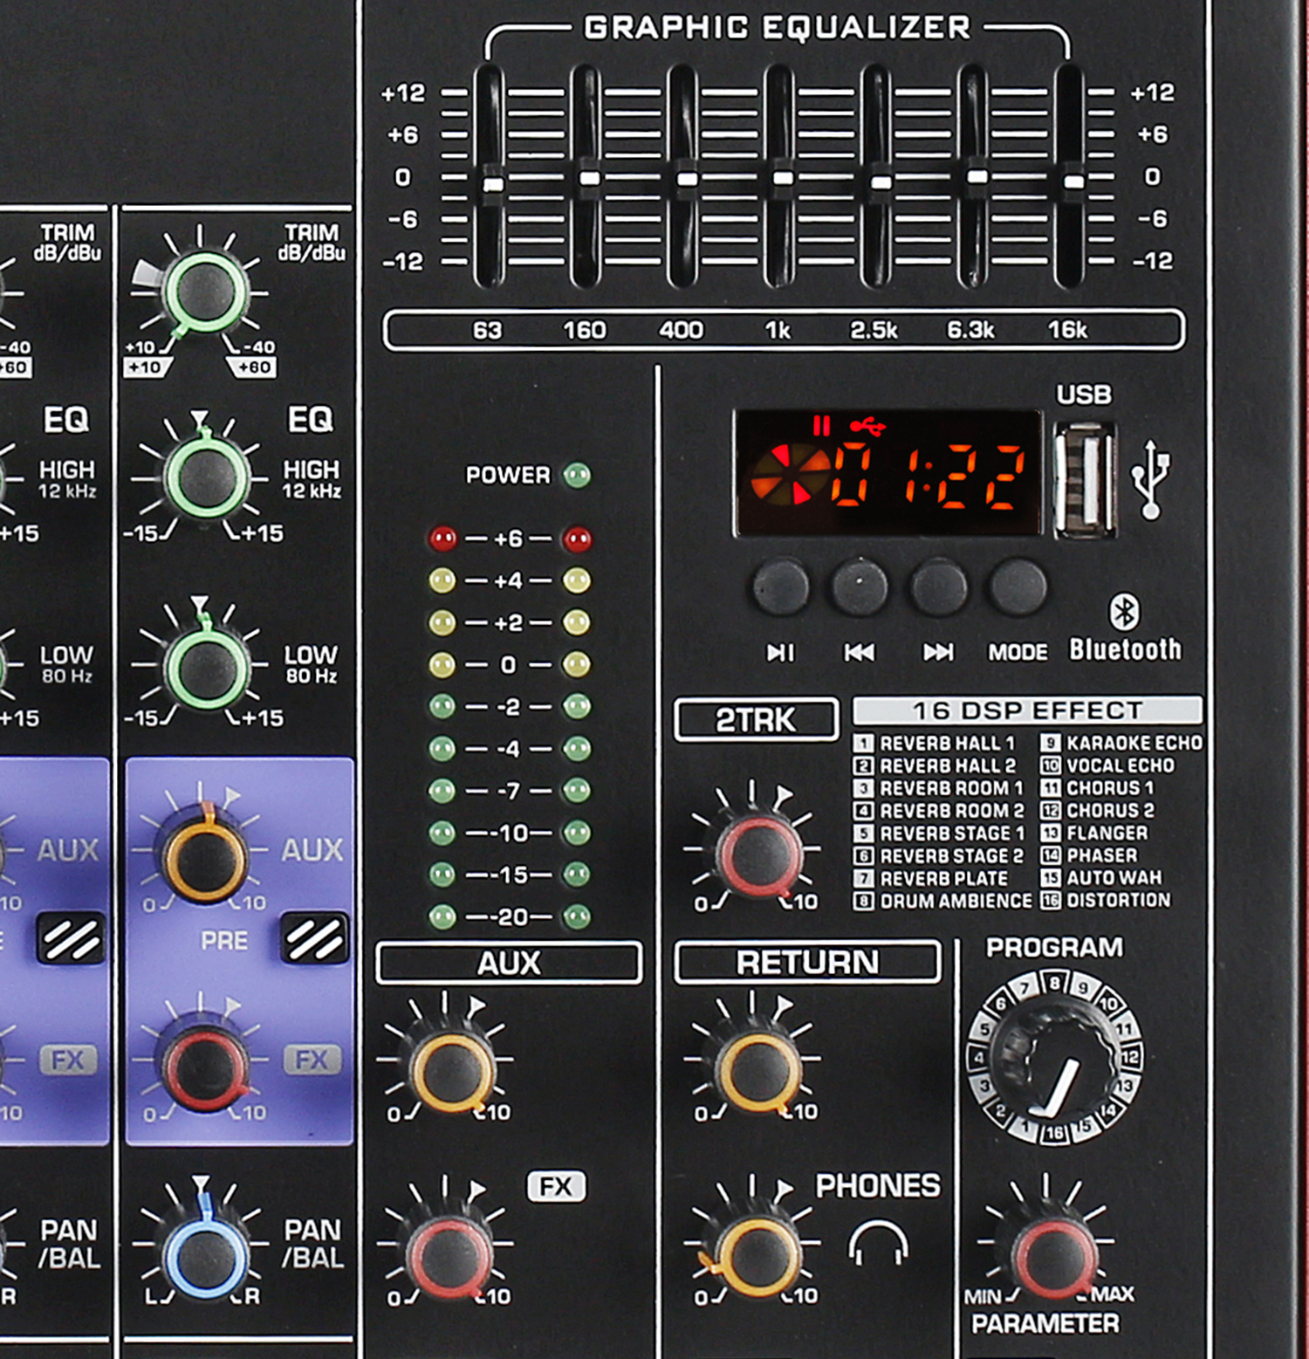The height and width of the screenshot is (1359, 1309).
Task: Click the PROGRAM rotary effect selector
Action: tap(1054, 1060)
